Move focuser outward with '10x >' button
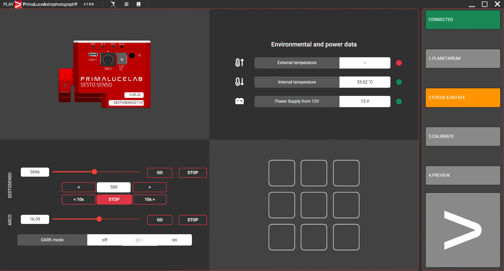The image size is (504, 271). [149, 199]
